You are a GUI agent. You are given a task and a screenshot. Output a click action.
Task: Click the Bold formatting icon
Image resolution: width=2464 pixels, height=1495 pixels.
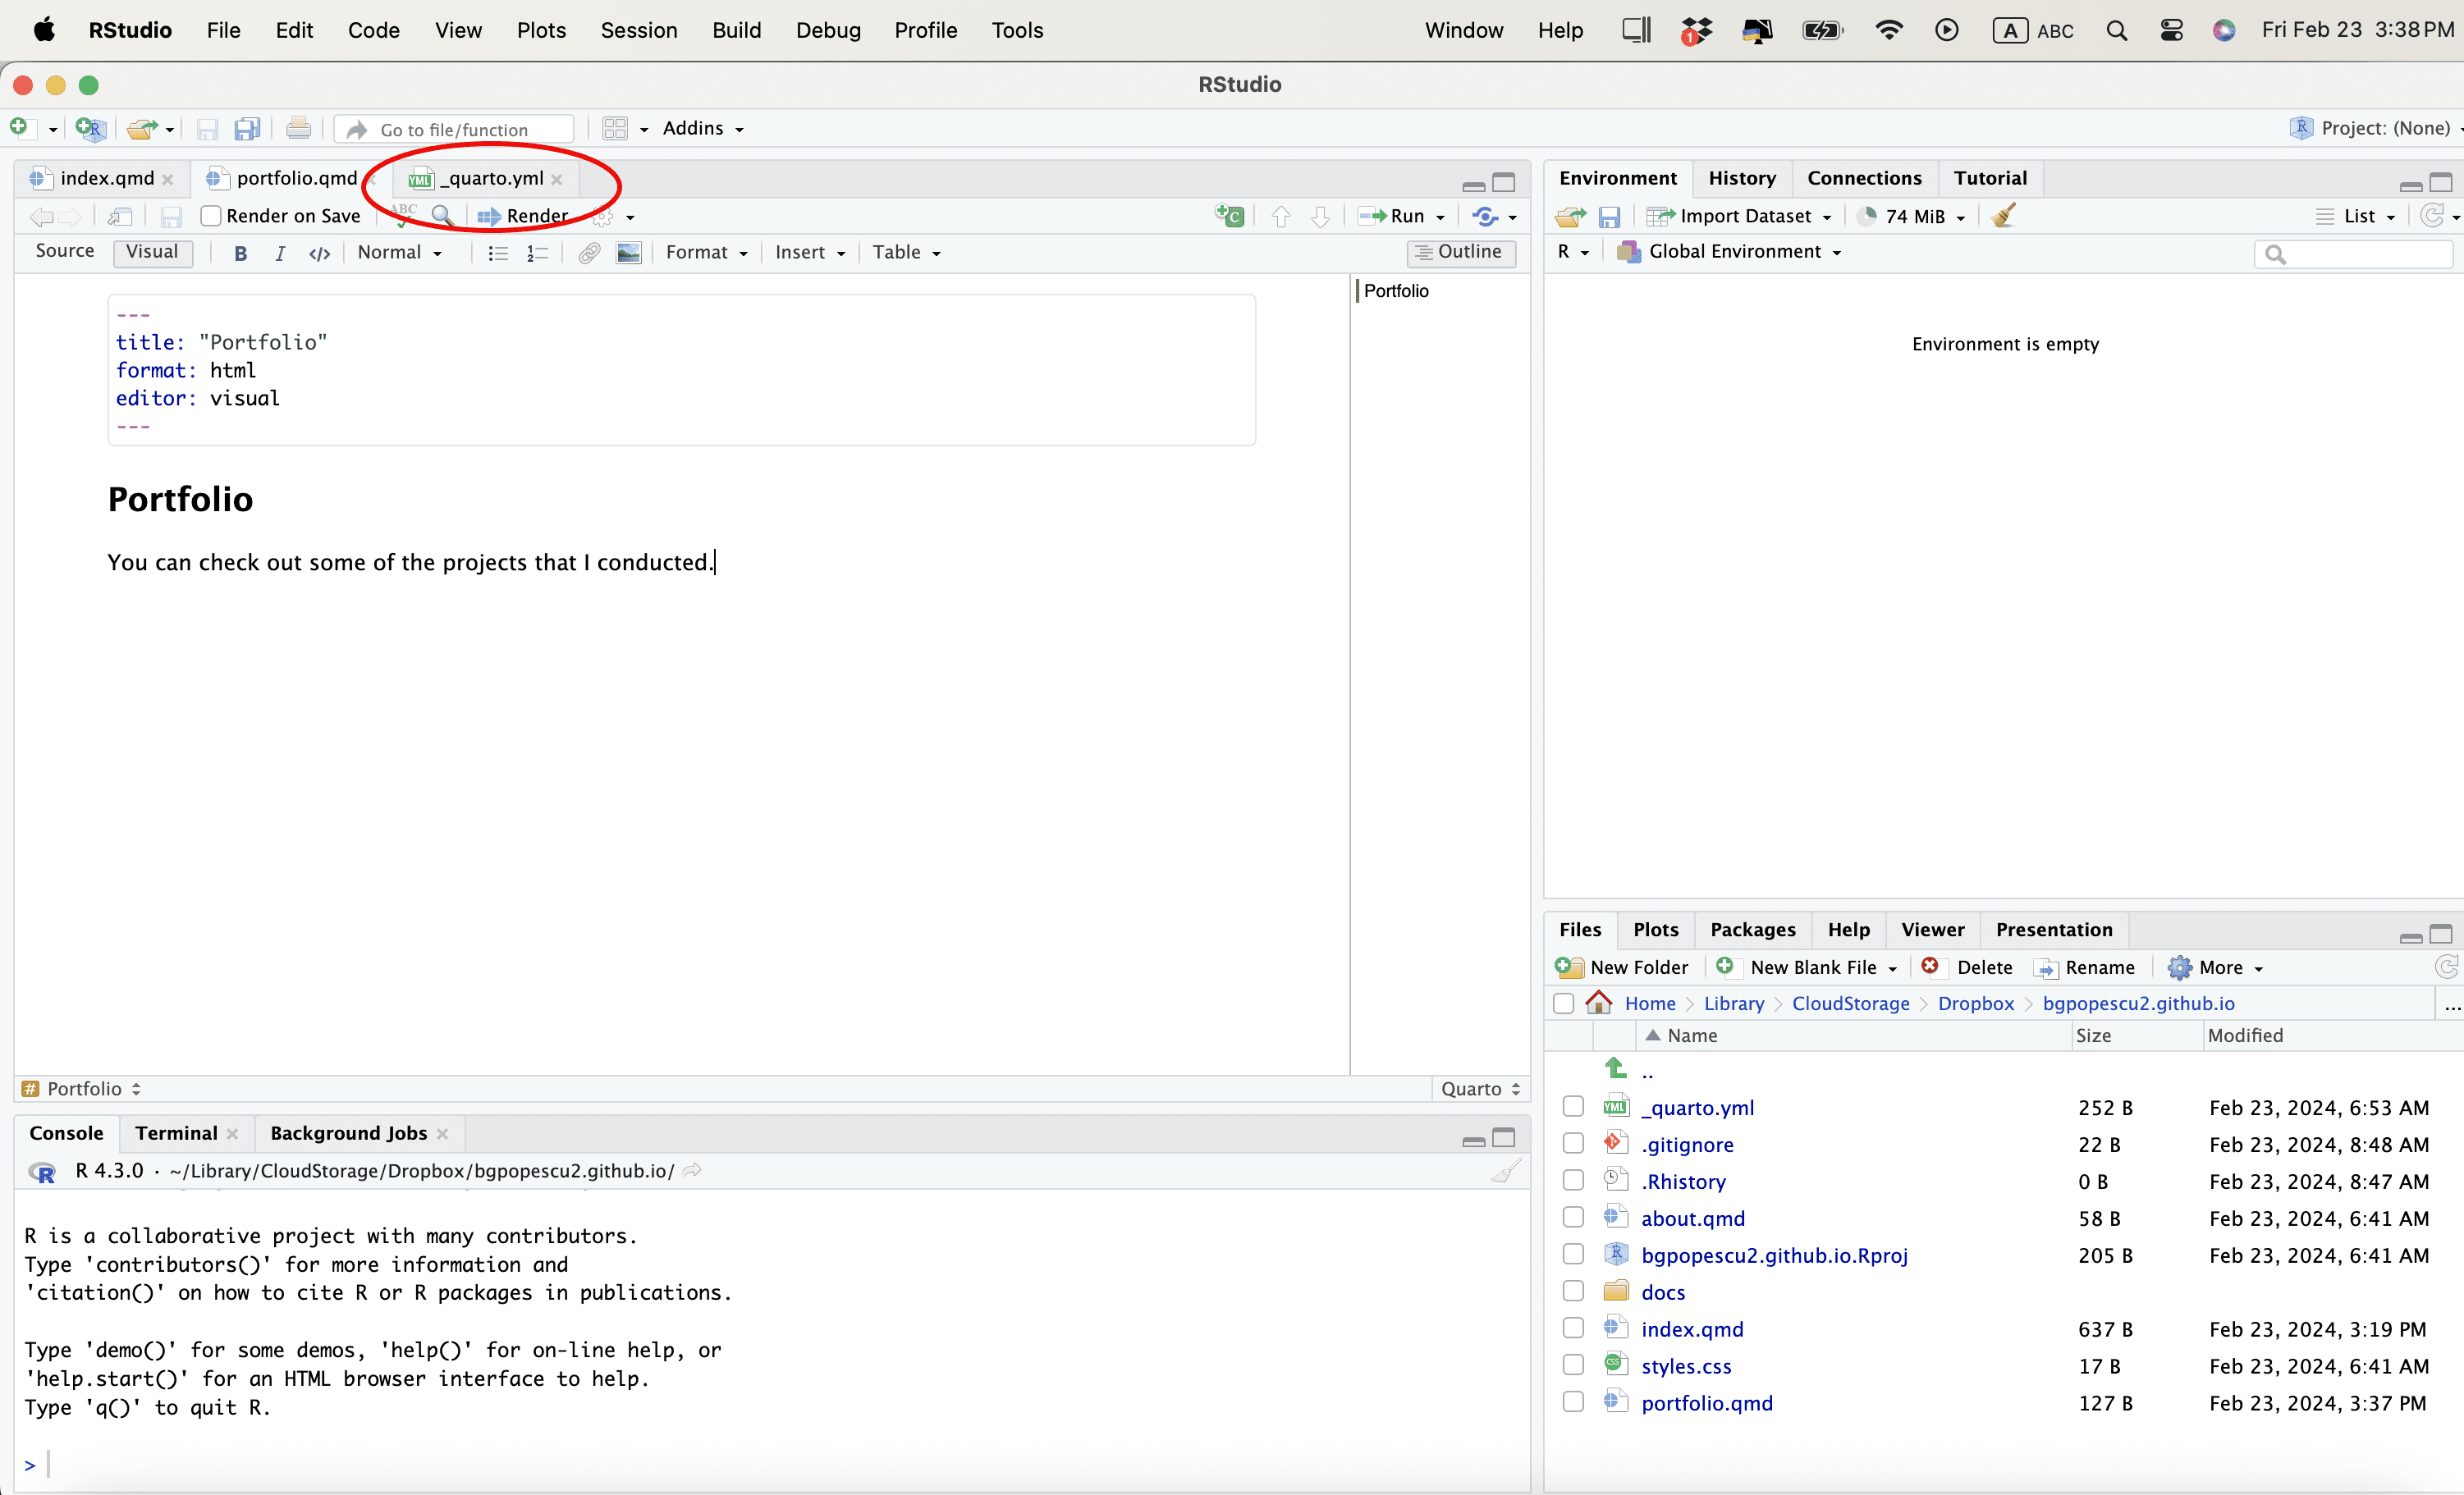pos(240,253)
